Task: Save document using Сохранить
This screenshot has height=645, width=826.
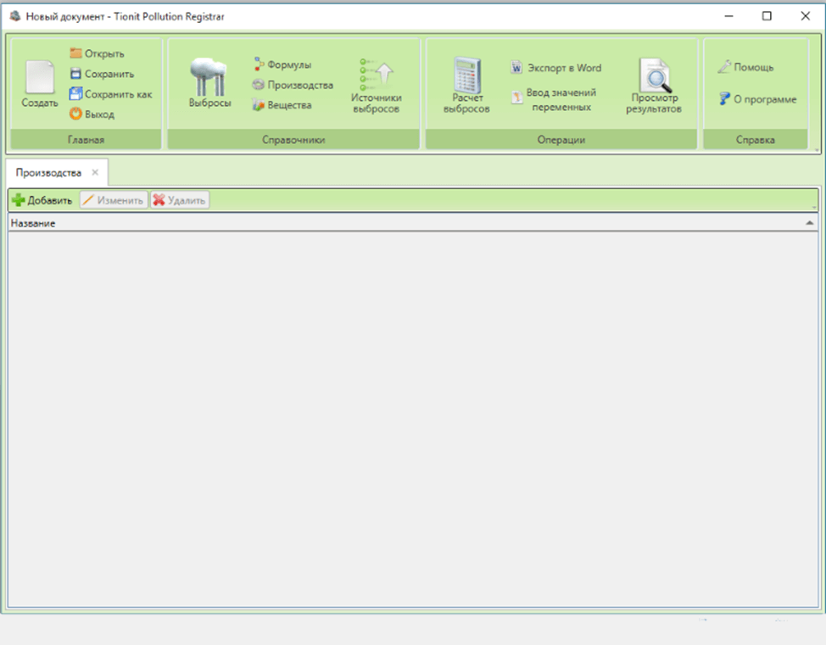Action: (101, 74)
